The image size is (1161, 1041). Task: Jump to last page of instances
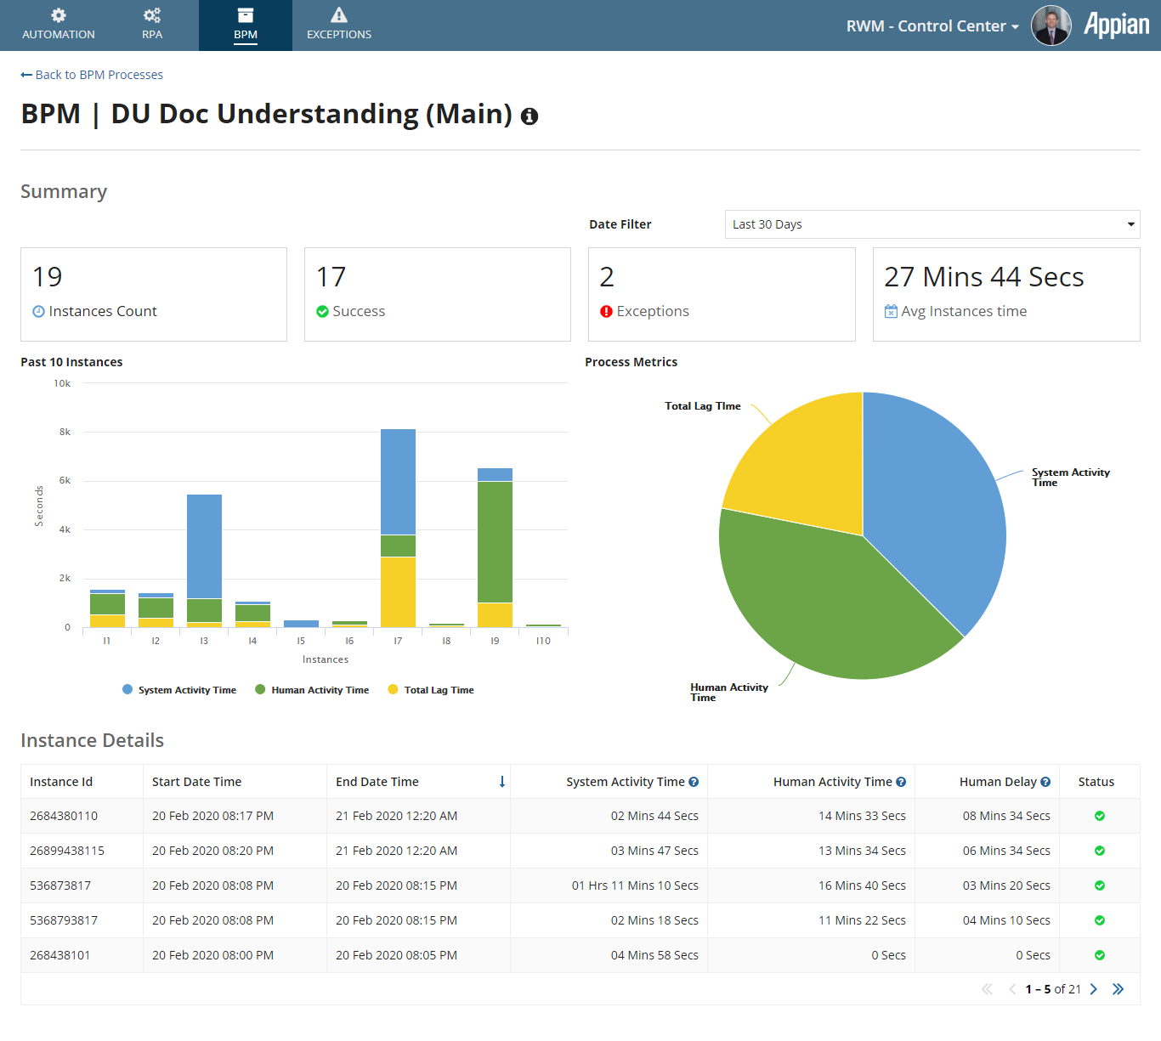tap(1119, 989)
